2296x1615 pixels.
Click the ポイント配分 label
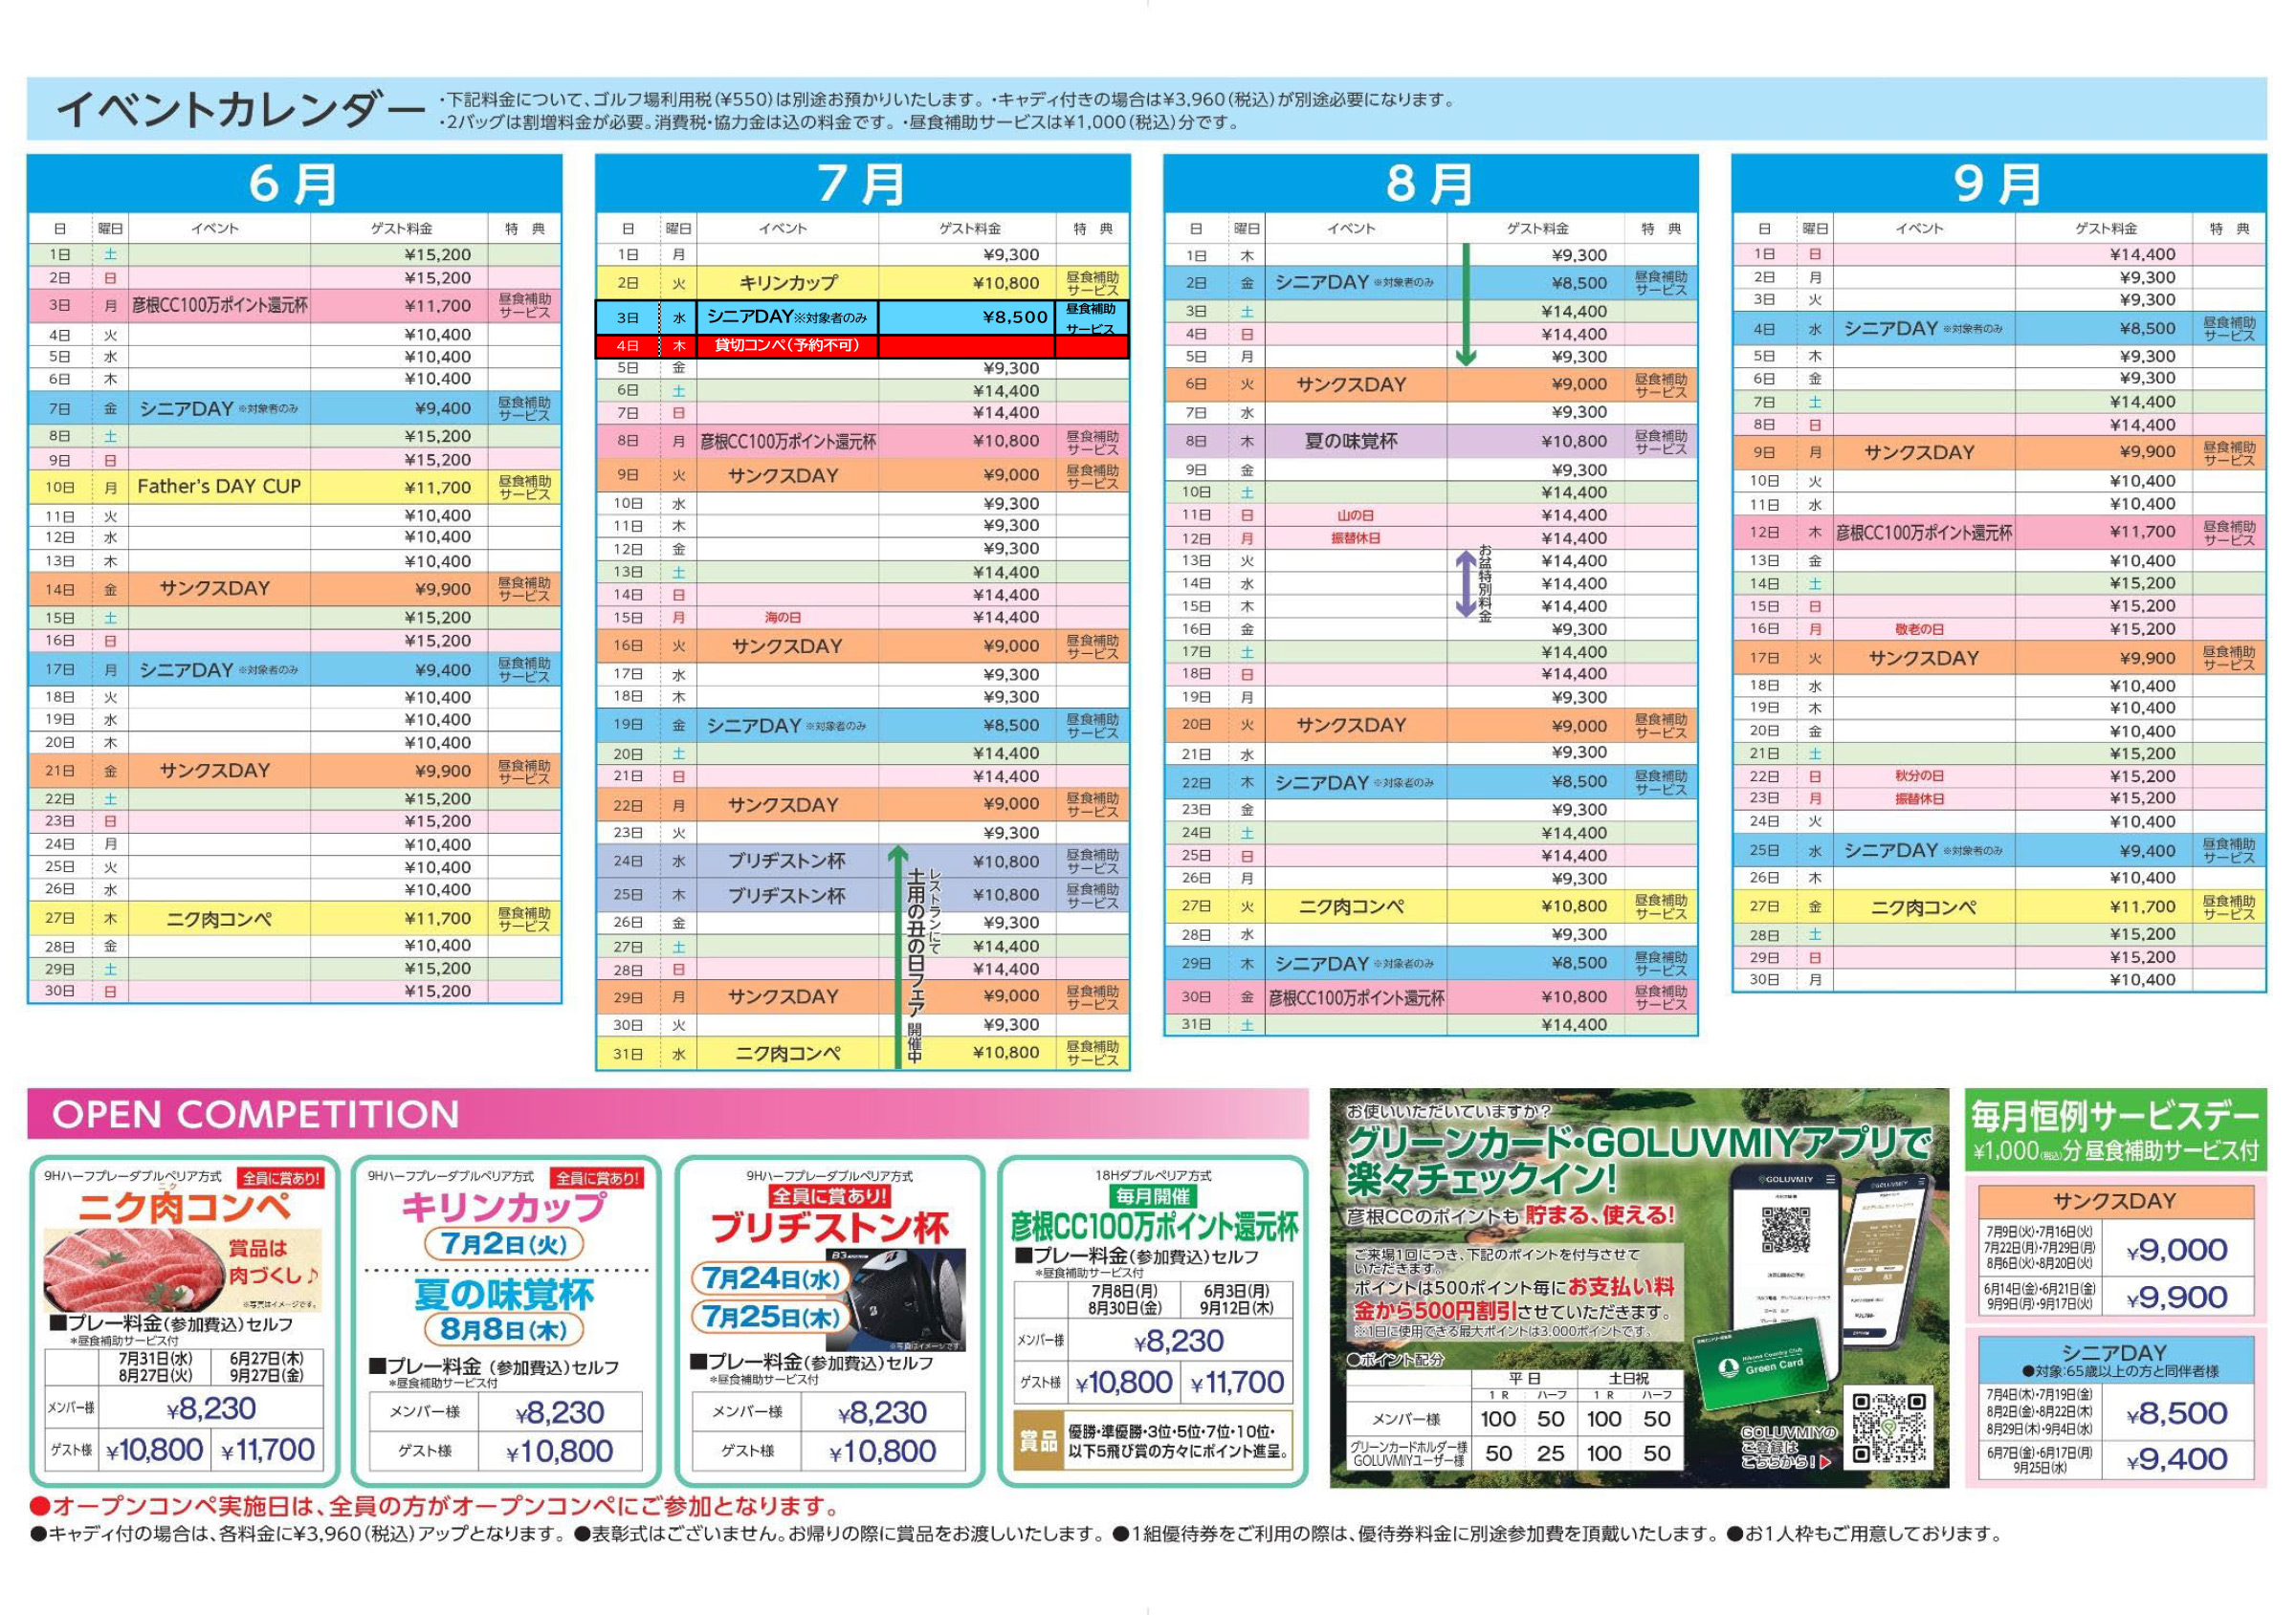point(1396,1359)
